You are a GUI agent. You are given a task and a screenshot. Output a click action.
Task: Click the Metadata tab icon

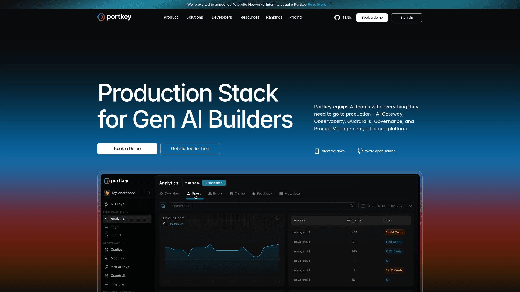pyautogui.click(x=281, y=194)
